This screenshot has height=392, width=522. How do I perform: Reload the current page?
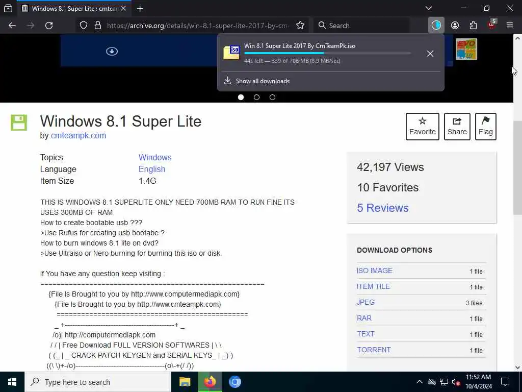[x=49, y=26]
